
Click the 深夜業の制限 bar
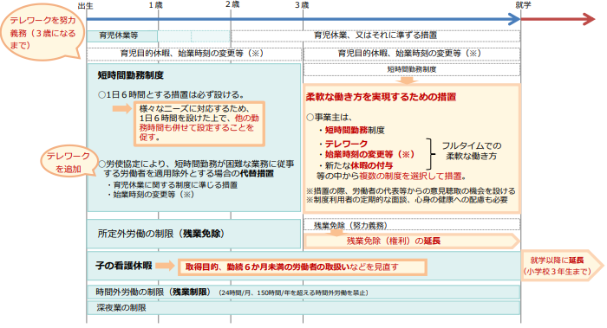tap(303, 308)
